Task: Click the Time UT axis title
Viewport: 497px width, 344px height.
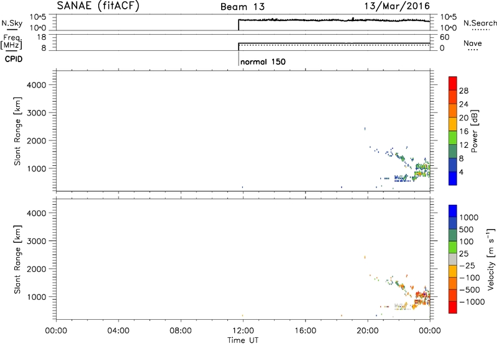Action: [243, 340]
